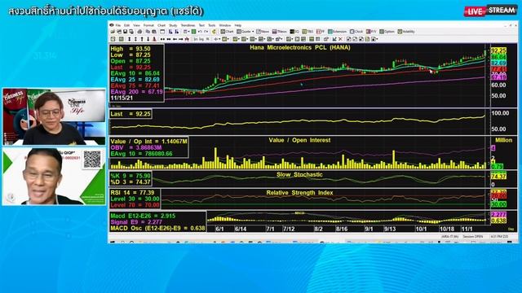The image size is (522, 293).
Task: Click the red 77.41 EAvg scale label
Action: click(498, 69)
